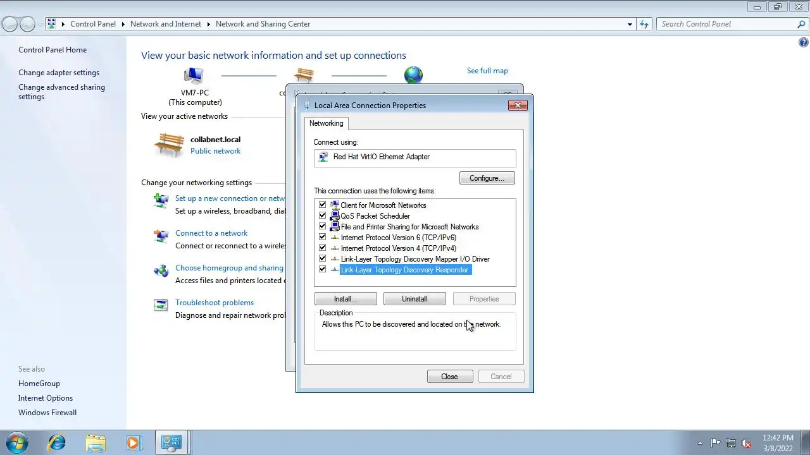
Task: Open the blue Help question mark icon
Action: [x=804, y=43]
